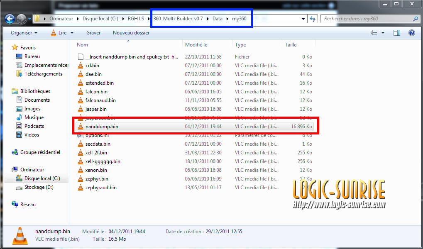Click the search field Rechercher dans my360

tap(367, 19)
